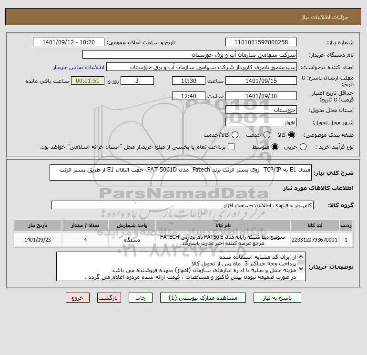Click the need date cell 1401/09/23
The width and height of the screenshot is (367, 355).
[38, 240]
